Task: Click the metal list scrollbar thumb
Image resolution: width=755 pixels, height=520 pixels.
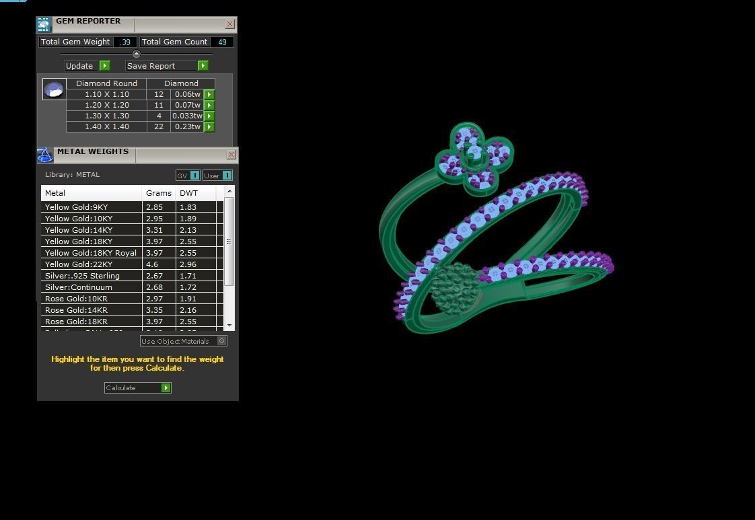Action: 229,242
